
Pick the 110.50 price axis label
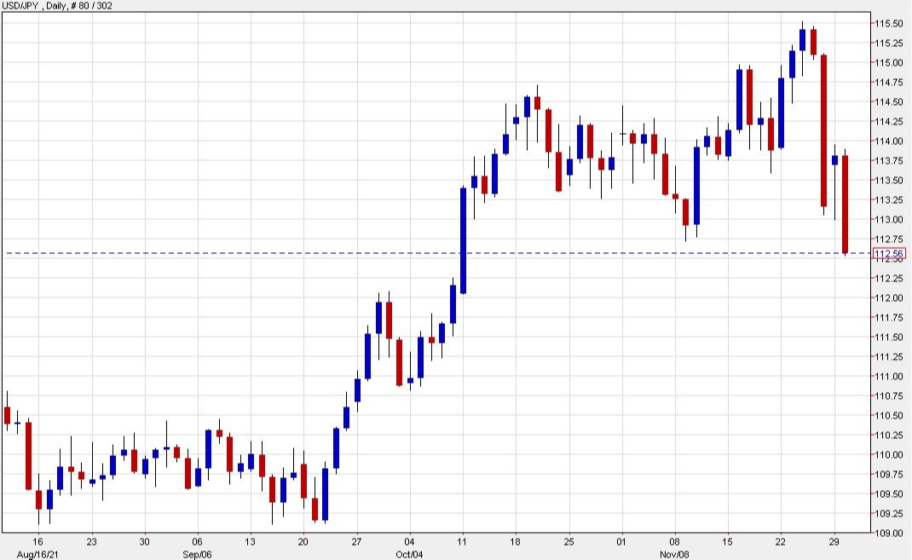pos(889,416)
